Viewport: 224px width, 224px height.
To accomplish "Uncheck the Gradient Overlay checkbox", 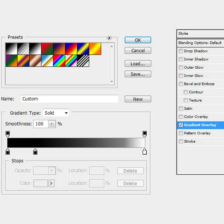I will point(181,125).
